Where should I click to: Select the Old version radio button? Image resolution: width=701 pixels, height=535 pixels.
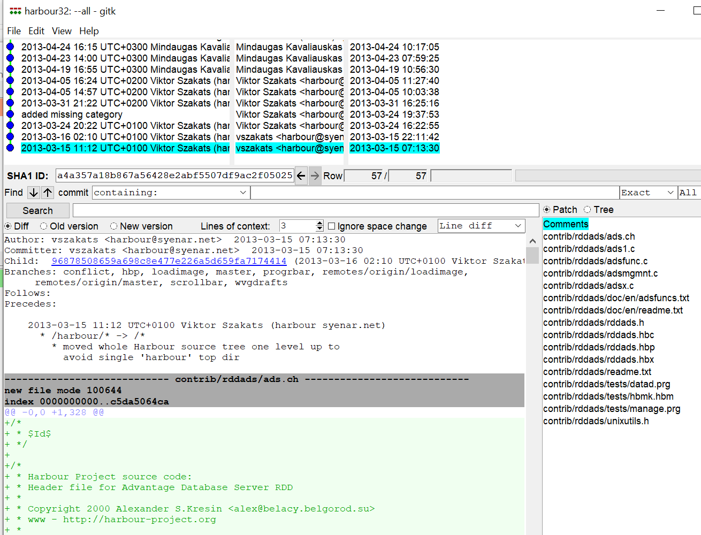tap(44, 226)
